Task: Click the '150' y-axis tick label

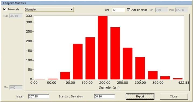Action: (29, 51)
